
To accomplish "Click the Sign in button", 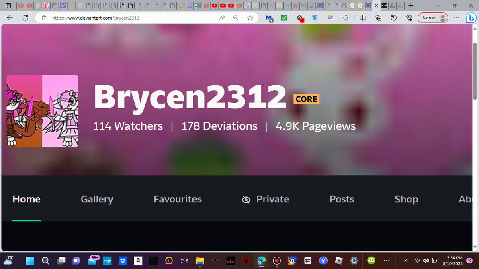I will 433,18.
